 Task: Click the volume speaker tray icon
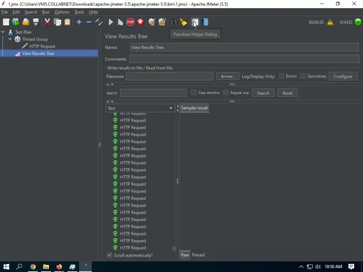pos(318,267)
